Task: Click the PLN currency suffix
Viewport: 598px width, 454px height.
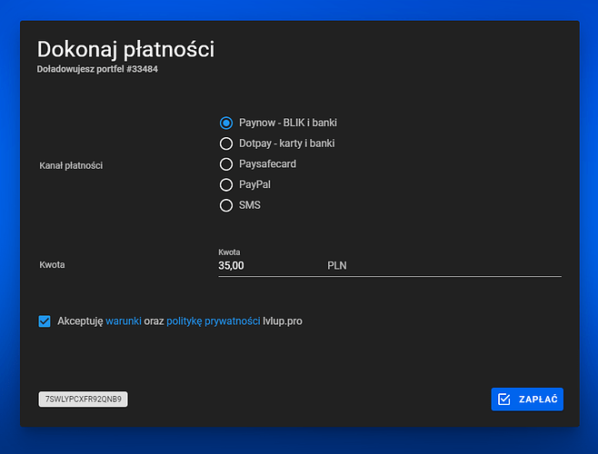Action: 337,266
